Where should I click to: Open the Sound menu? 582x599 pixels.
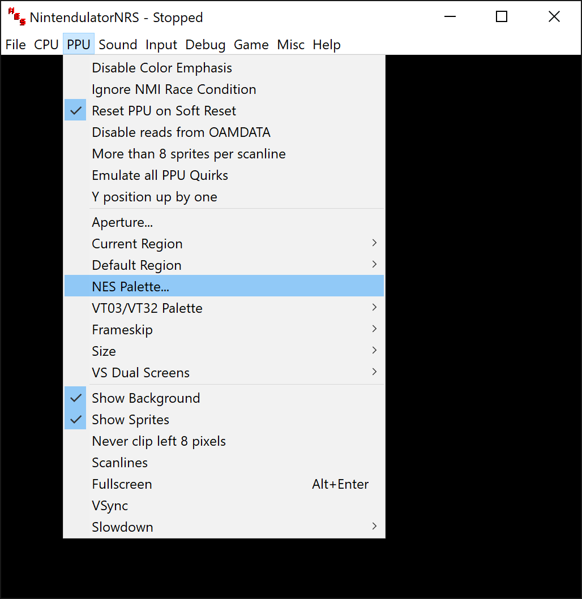[x=118, y=45]
